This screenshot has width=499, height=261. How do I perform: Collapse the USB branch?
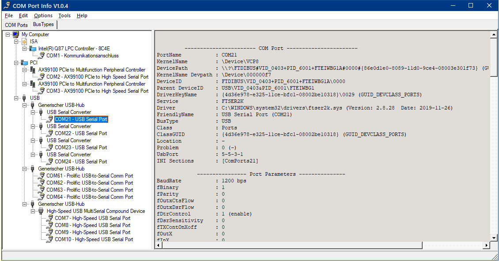16,98
